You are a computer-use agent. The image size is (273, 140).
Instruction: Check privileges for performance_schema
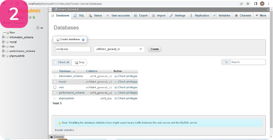(x=126, y=93)
